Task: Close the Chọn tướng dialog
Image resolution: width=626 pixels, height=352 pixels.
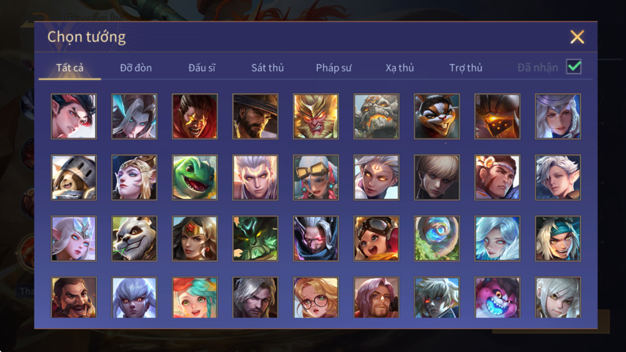Action: tap(577, 37)
